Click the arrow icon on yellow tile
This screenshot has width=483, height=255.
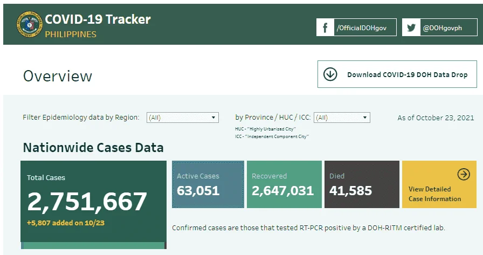tap(464, 174)
